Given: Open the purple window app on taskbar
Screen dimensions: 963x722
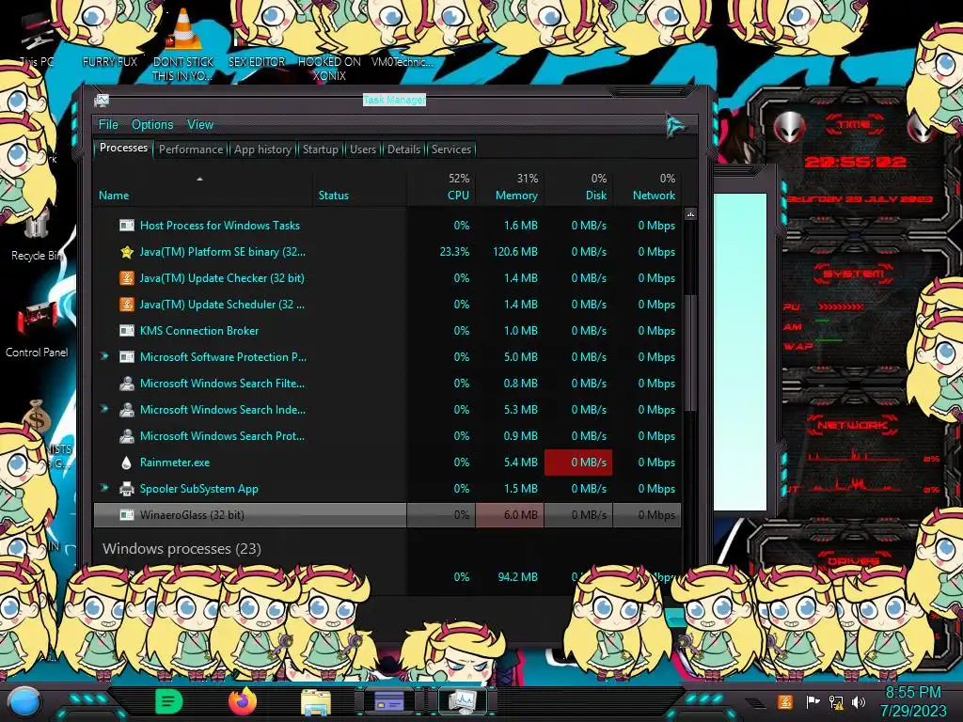Looking at the screenshot, I should (x=388, y=701).
